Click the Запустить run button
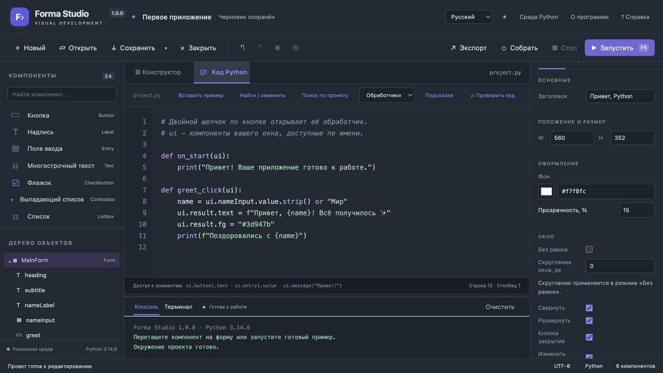 click(x=619, y=48)
